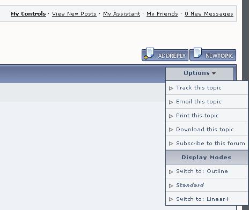Click arrow icon beside Print this topic
The height and width of the screenshot is (210, 249).
pyautogui.click(x=171, y=116)
